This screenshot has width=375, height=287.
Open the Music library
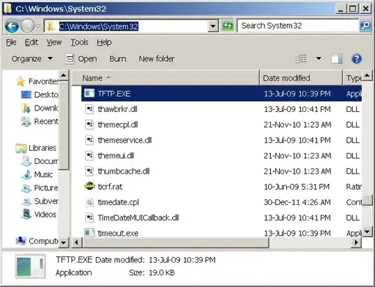pos(37,174)
